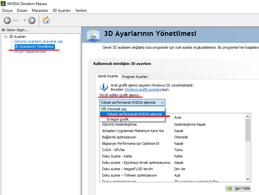The height and width of the screenshot is (195, 259).
Task: Click the NVIDIA Control Panel title bar icon
Action: click(4, 3)
